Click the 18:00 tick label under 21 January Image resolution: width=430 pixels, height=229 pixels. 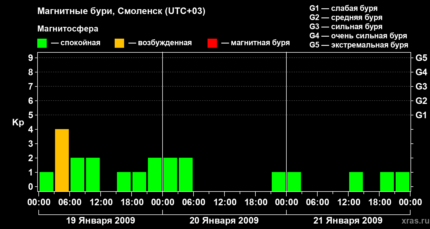[x=379, y=202]
